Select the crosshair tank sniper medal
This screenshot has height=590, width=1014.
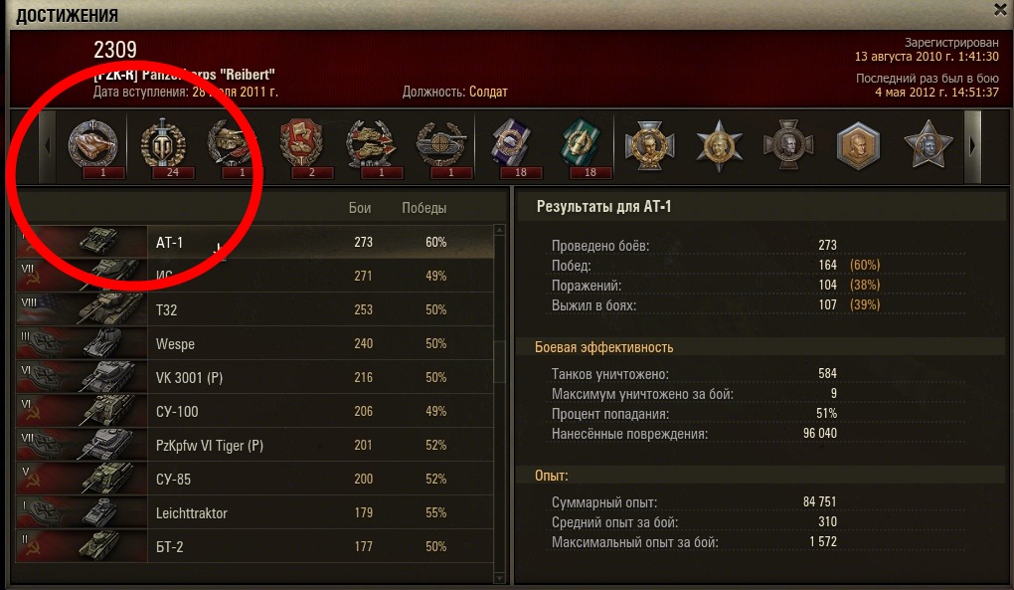tap(441, 147)
